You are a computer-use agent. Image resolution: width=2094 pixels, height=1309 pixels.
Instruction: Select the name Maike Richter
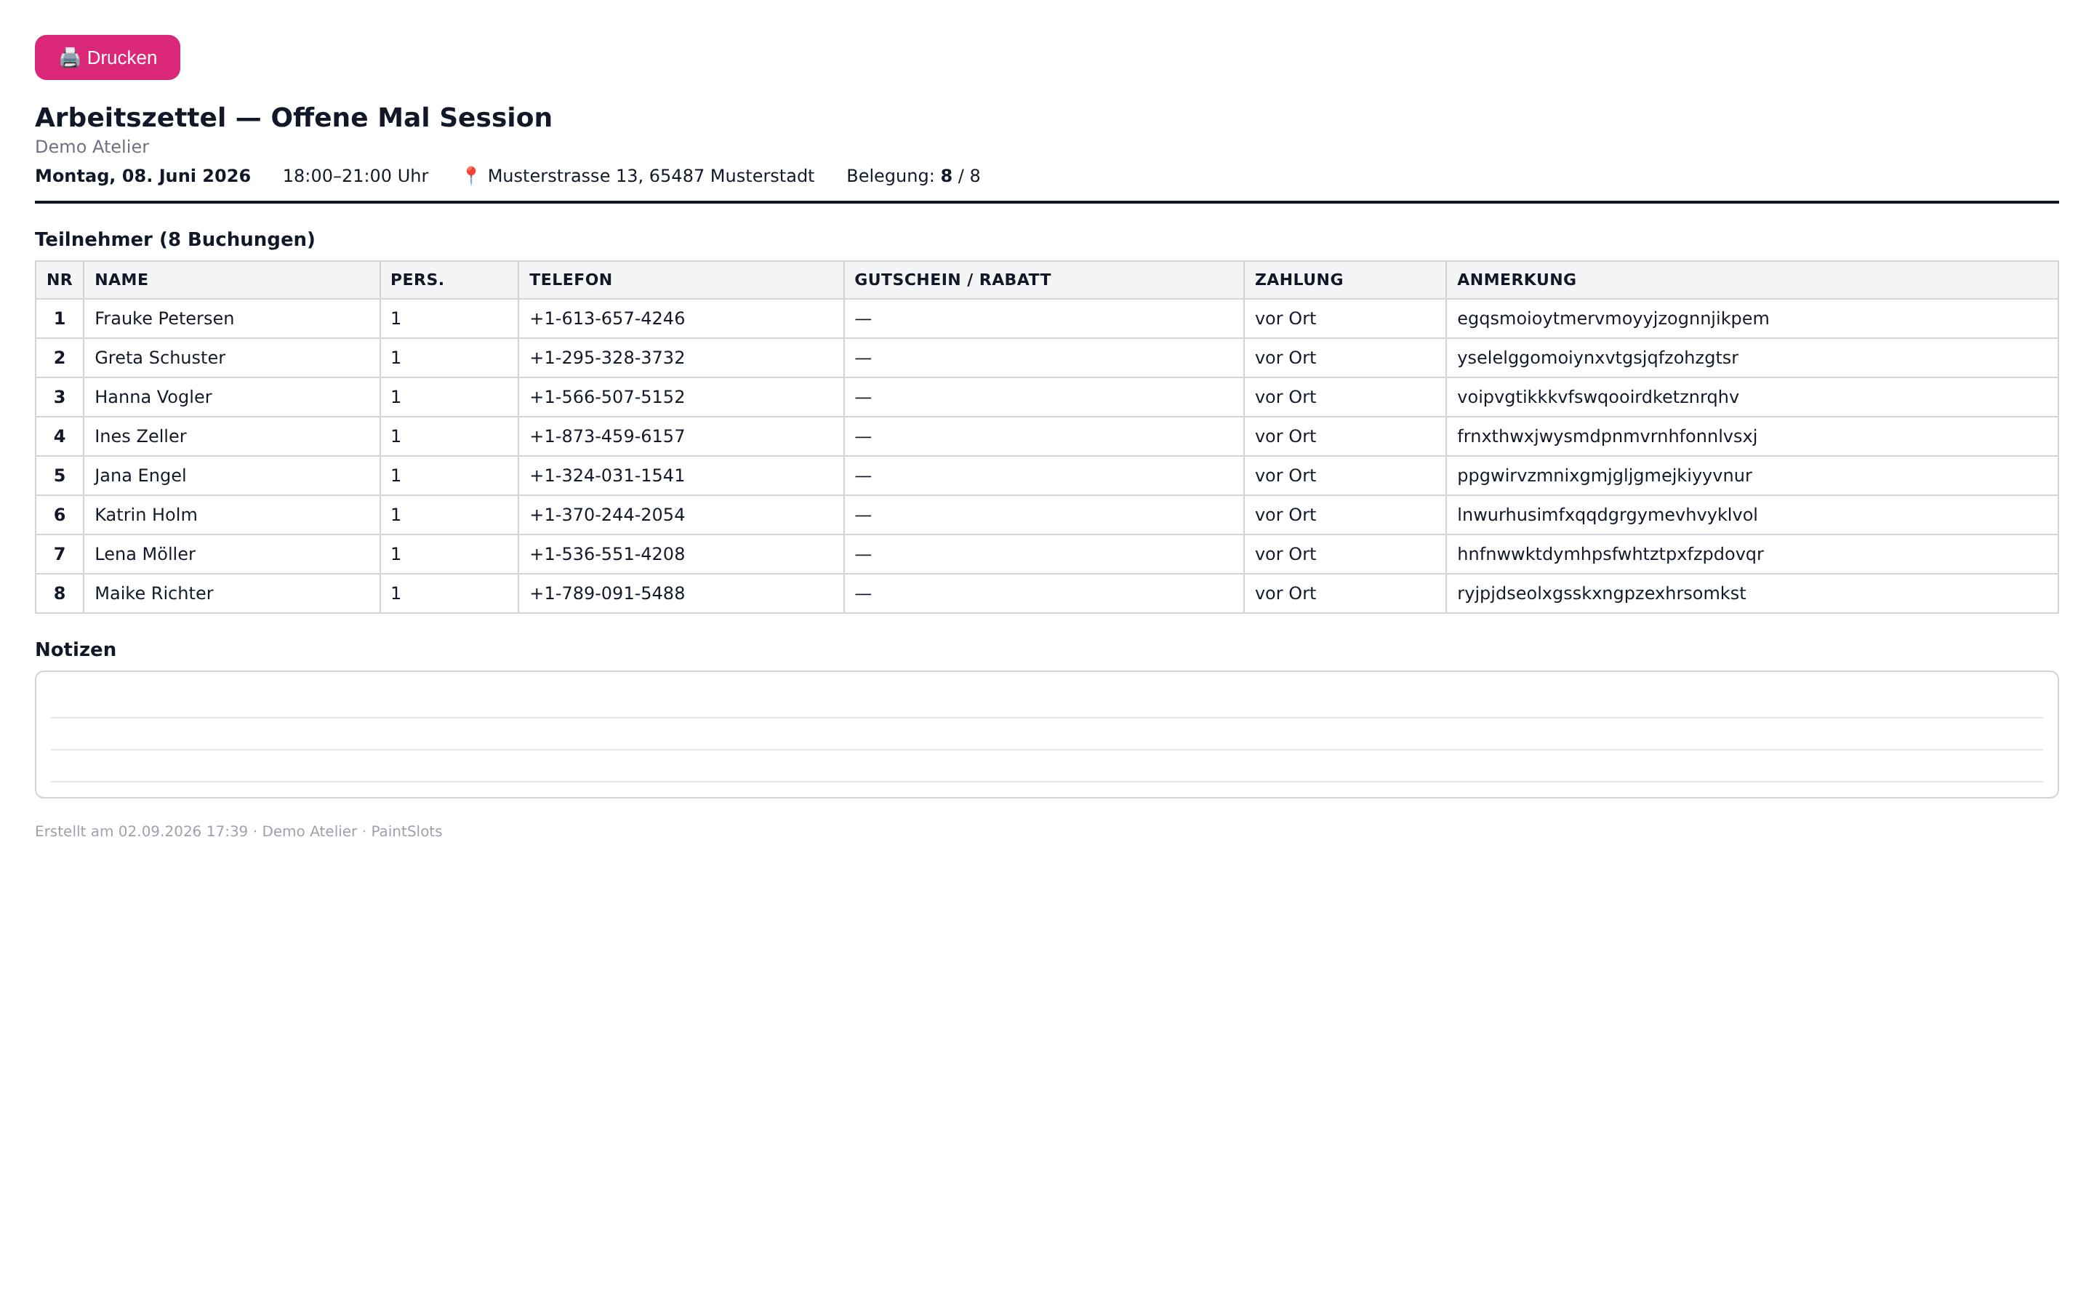(x=154, y=593)
